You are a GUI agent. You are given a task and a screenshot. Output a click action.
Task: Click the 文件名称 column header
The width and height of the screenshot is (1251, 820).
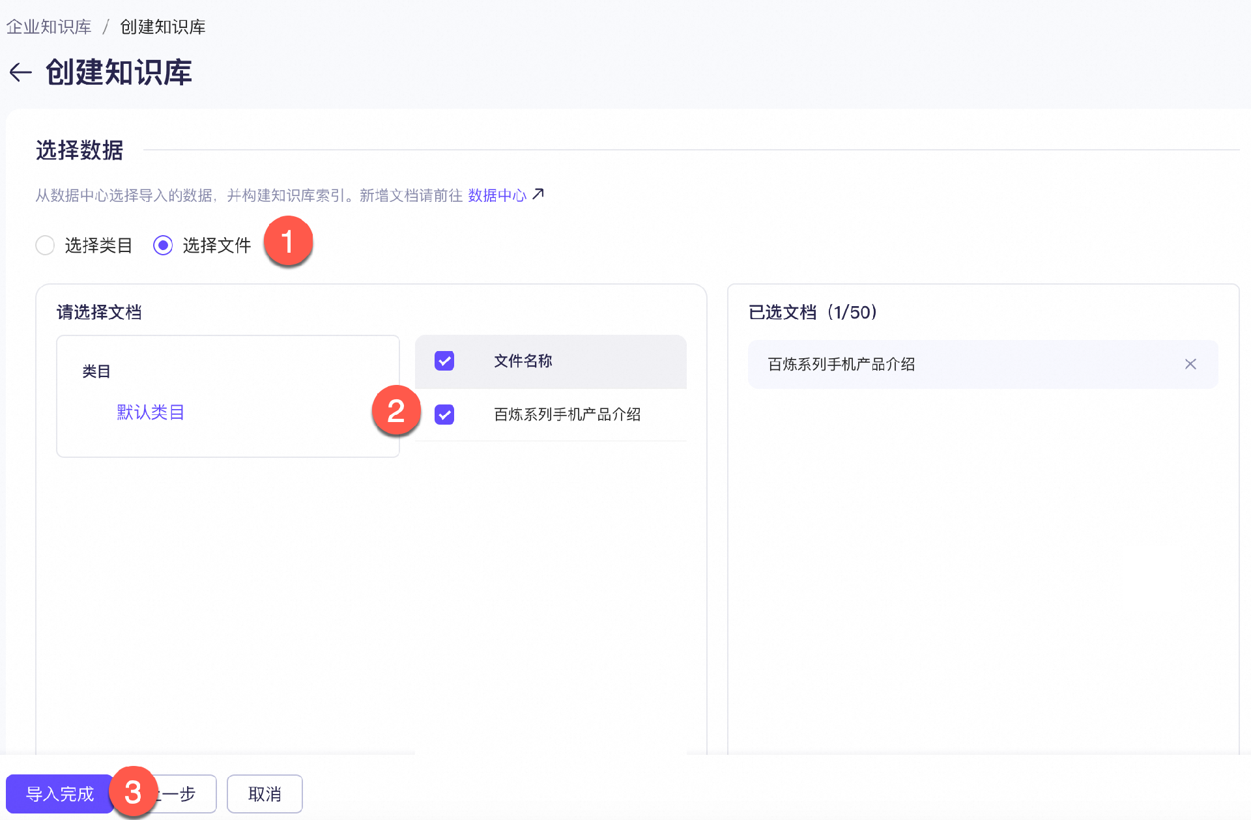pos(523,361)
